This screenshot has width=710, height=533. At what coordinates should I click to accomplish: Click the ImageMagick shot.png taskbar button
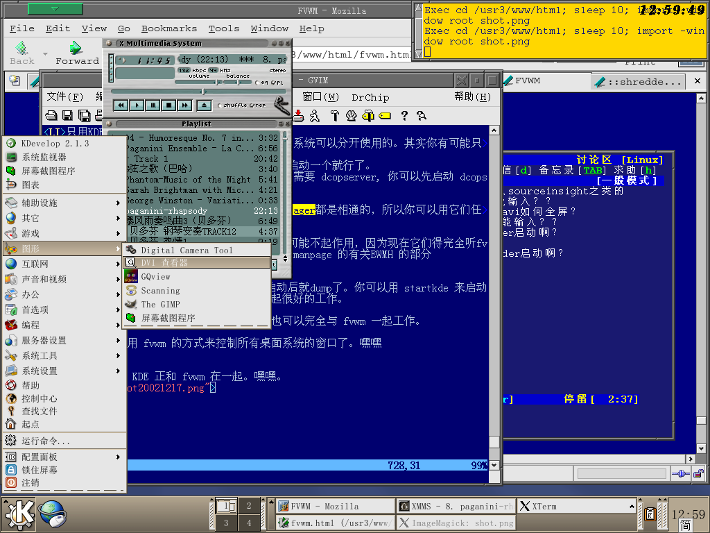(456, 523)
